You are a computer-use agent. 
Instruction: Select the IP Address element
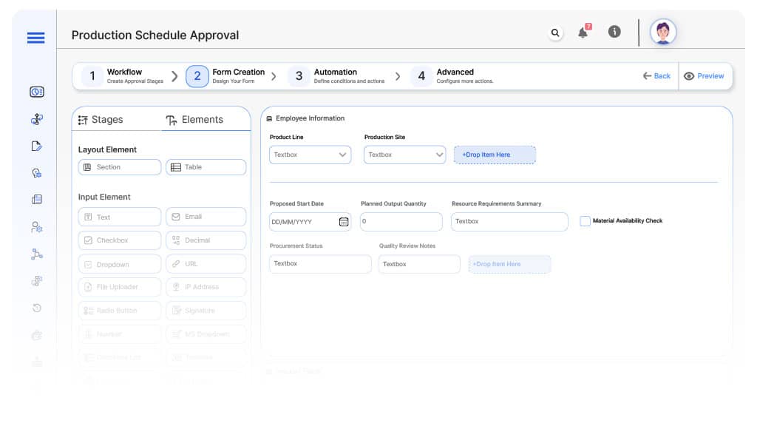[206, 287]
